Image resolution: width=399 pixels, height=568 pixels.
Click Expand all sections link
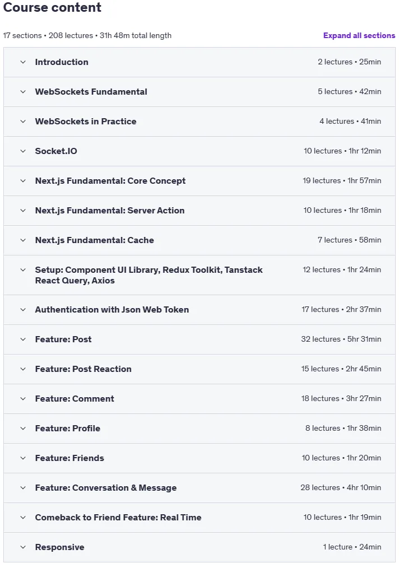tap(359, 35)
